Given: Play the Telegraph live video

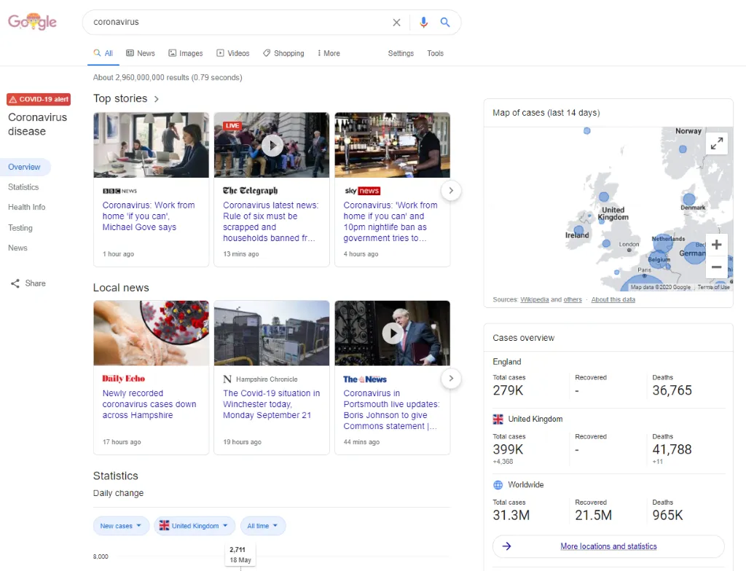Looking at the screenshot, I should click(272, 146).
